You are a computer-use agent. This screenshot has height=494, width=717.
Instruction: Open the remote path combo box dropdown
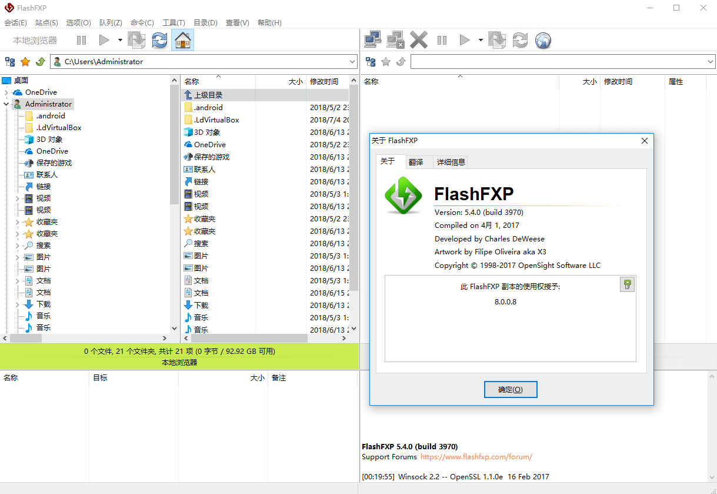click(710, 62)
